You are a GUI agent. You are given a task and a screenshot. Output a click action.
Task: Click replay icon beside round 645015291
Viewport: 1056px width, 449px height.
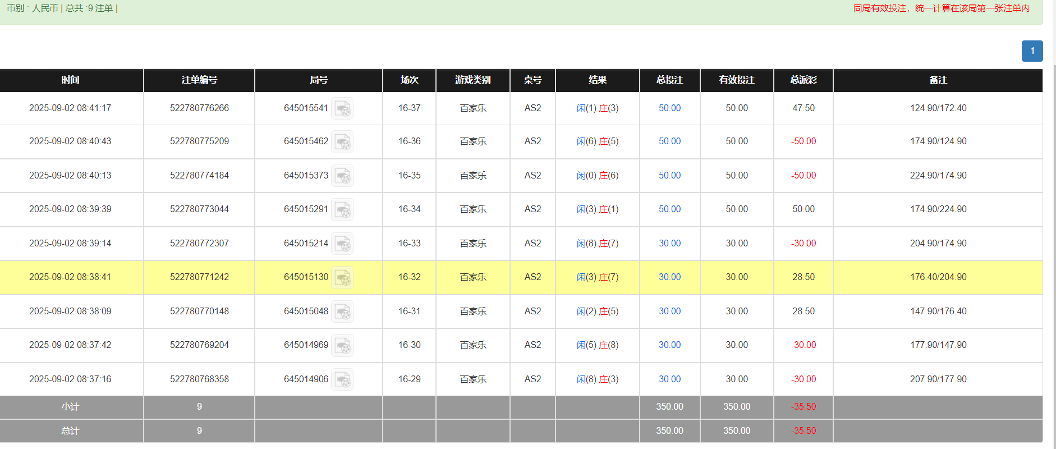(342, 209)
